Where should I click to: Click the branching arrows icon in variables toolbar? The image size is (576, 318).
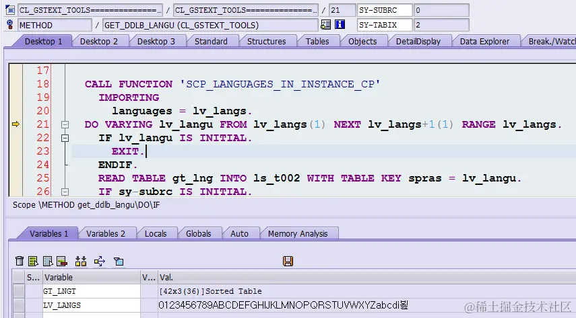point(100,261)
